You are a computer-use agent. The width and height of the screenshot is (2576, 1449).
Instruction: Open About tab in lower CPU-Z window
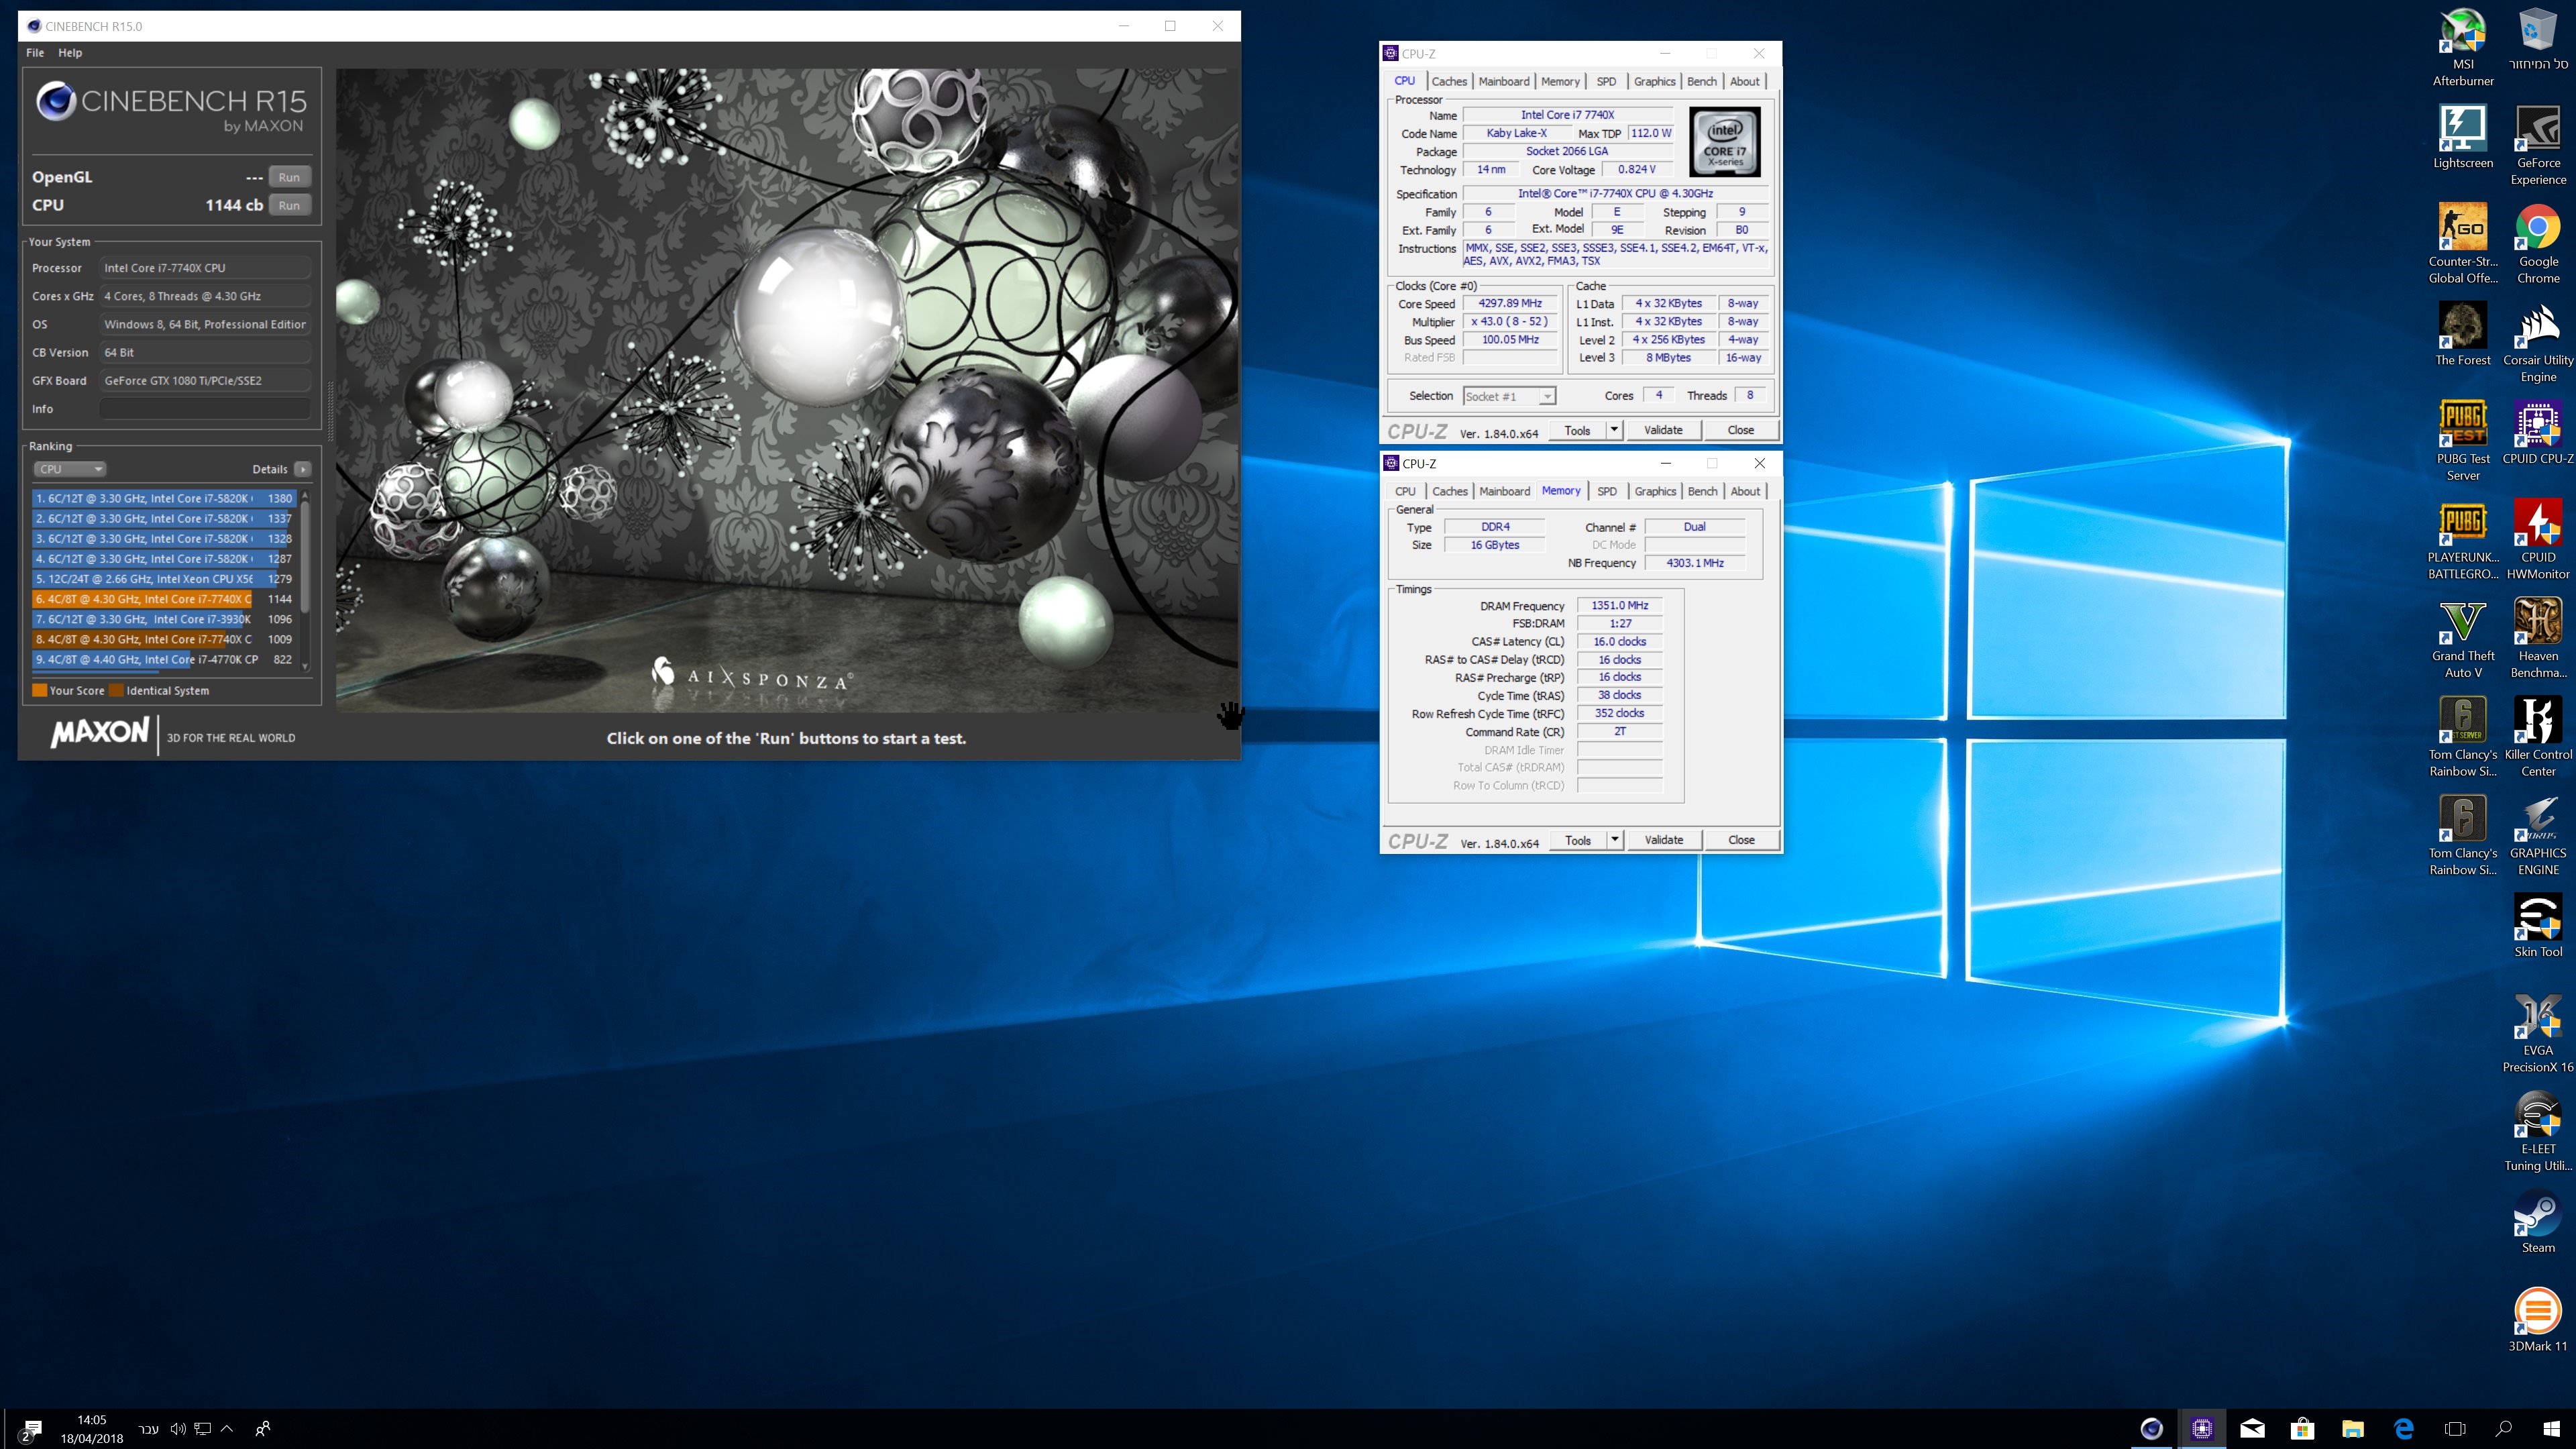coord(1745,491)
